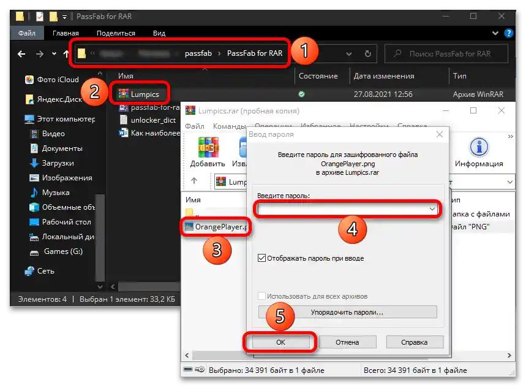
Task: Select the unlocker_dict file
Action: 148,120
